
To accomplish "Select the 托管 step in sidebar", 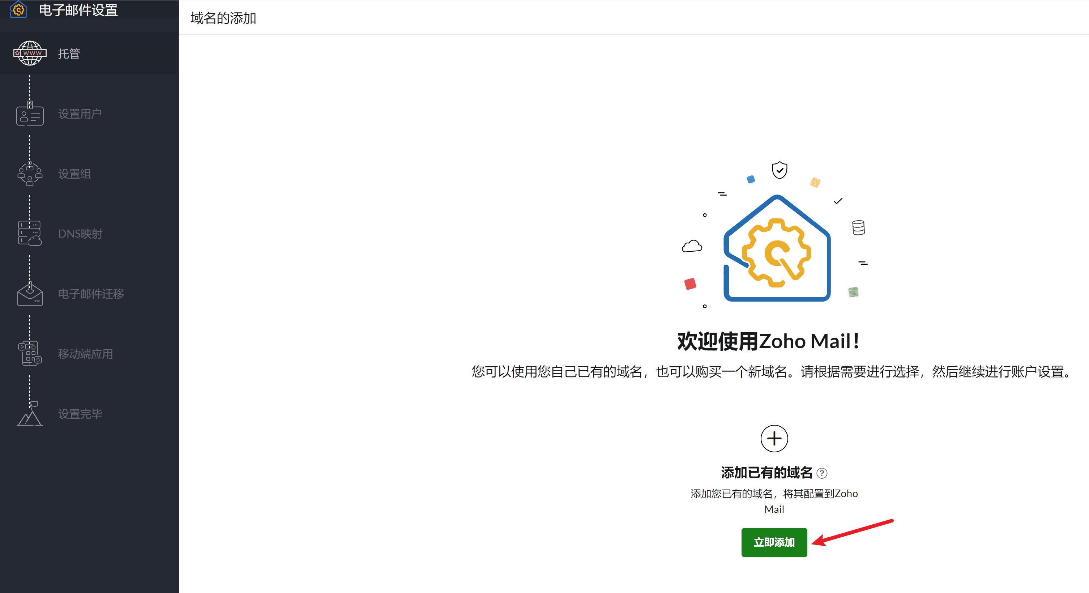I will click(x=89, y=53).
